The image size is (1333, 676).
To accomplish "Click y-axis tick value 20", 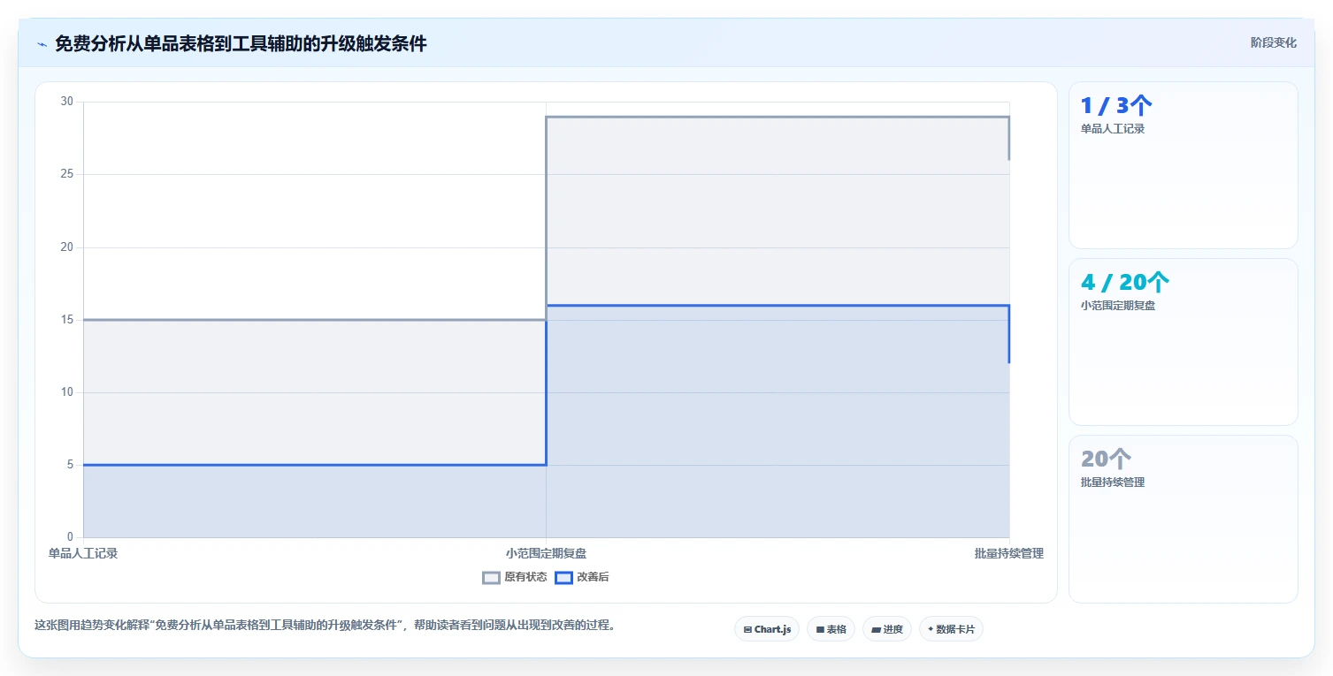I will point(67,247).
